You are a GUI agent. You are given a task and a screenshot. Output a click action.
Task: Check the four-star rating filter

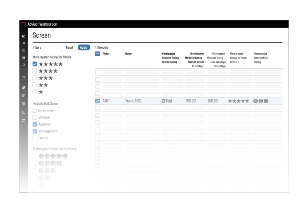click(x=35, y=71)
